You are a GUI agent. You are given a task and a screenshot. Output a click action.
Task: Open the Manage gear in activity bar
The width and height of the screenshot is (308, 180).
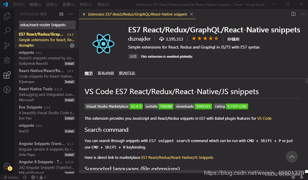[7, 166]
